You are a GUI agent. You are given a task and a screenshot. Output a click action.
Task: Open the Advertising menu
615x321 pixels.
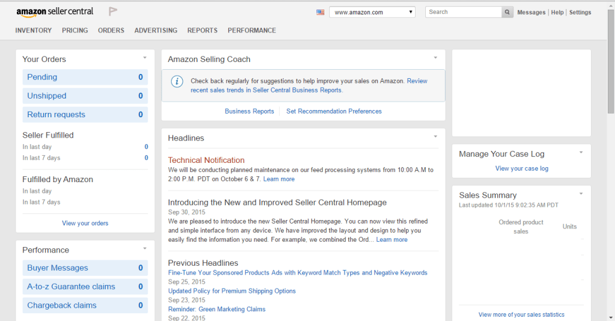pyautogui.click(x=156, y=30)
